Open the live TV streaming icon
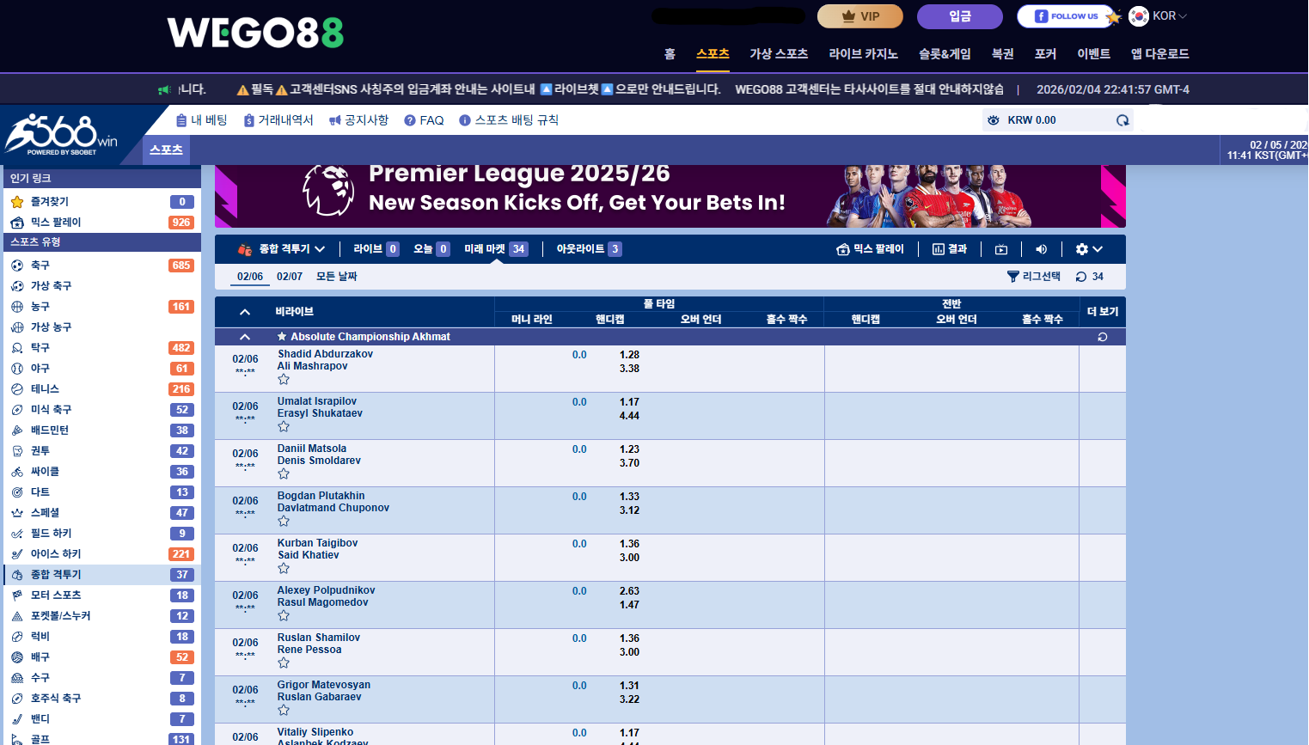 pyautogui.click(x=1001, y=249)
